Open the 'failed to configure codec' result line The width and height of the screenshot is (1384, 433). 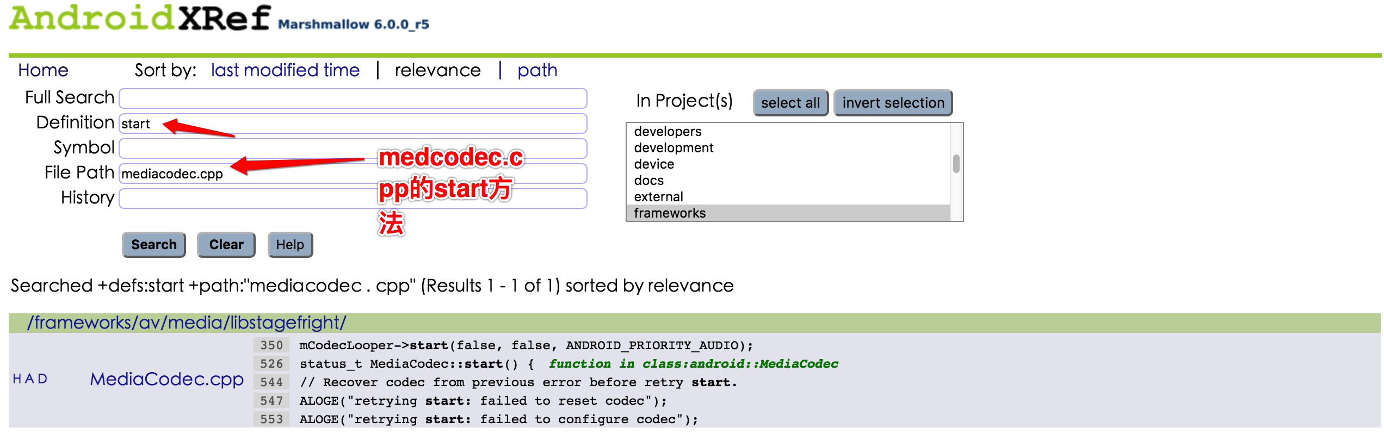click(x=499, y=419)
